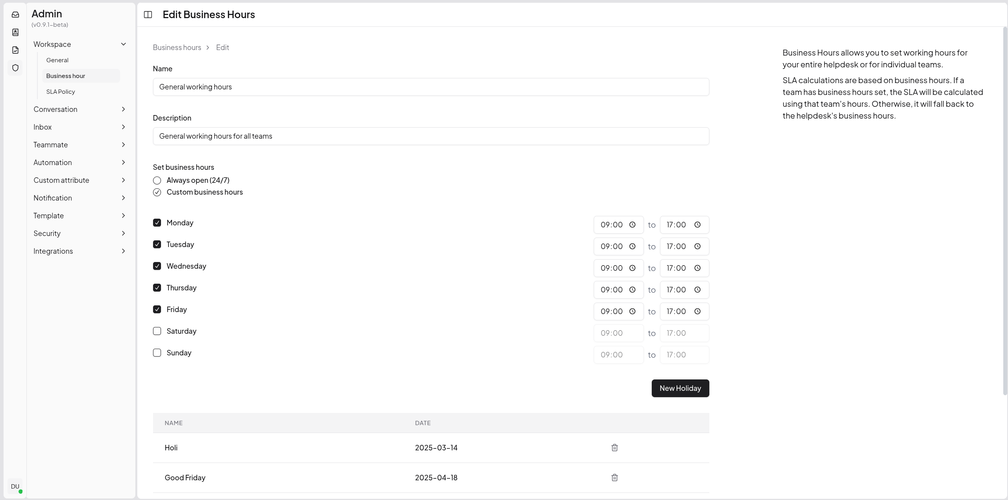Select Always open (24/7) option

[x=157, y=180]
